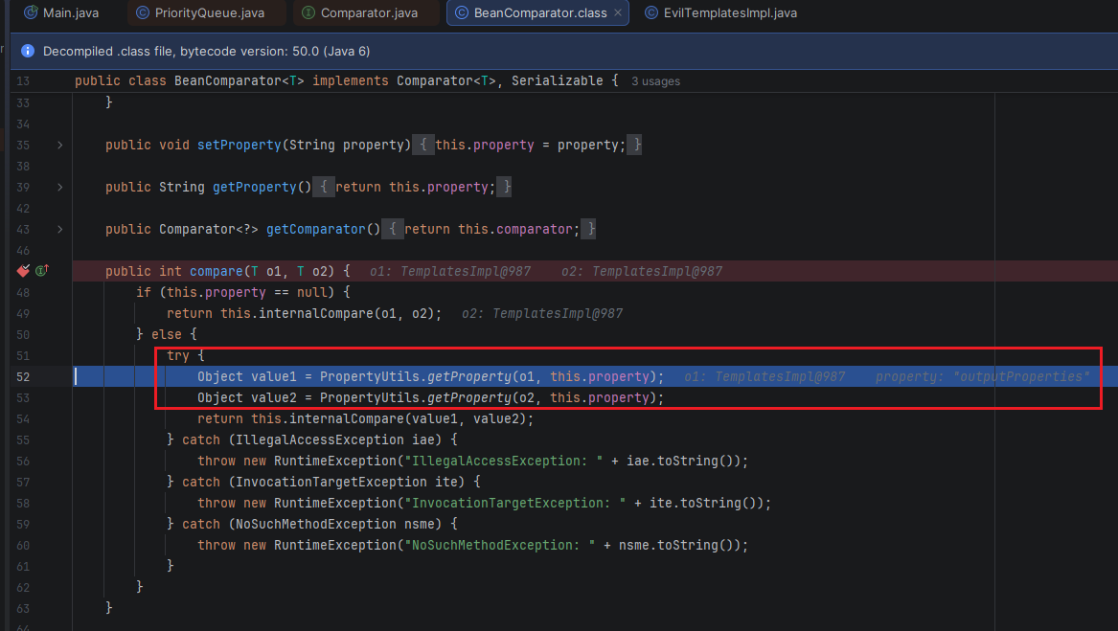The height and width of the screenshot is (631, 1118).
Task: Close the BeanComparator.class tab
Action: point(618,12)
